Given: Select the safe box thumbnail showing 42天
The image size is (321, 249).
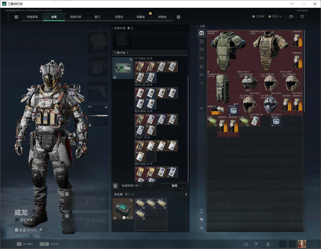Looking at the screenshot, I should 123,209.
